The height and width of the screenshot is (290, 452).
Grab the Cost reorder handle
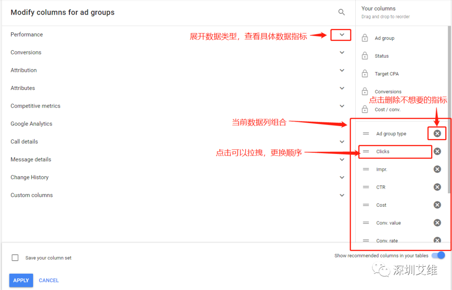tap(366, 205)
